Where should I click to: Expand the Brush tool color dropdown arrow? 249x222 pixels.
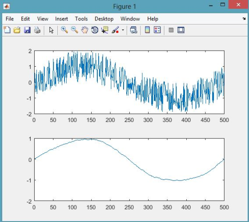tap(123, 30)
